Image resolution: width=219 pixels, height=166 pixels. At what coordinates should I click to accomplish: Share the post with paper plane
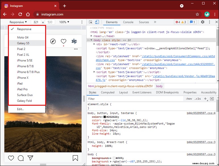30,158
